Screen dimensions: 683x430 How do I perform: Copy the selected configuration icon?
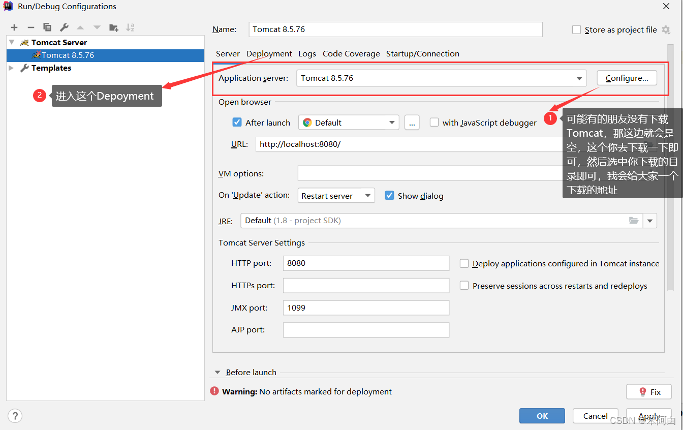(47, 27)
